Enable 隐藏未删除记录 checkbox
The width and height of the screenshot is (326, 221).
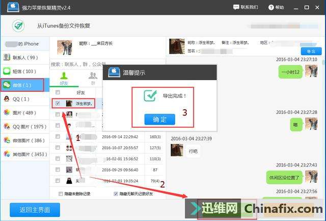pos(61,193)
